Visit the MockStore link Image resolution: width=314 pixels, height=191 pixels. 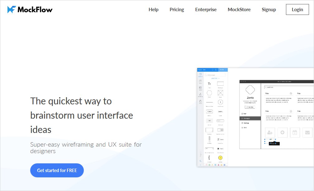[x=239, y=10]
